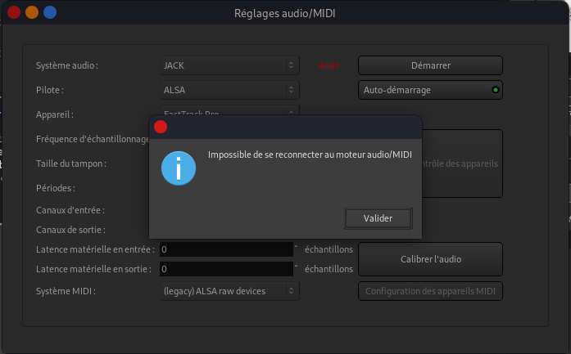This screenshot has height=354, width=571.
Task: Click the blue maximize window button
Action: pyautogui.click(x=50, y=12)
